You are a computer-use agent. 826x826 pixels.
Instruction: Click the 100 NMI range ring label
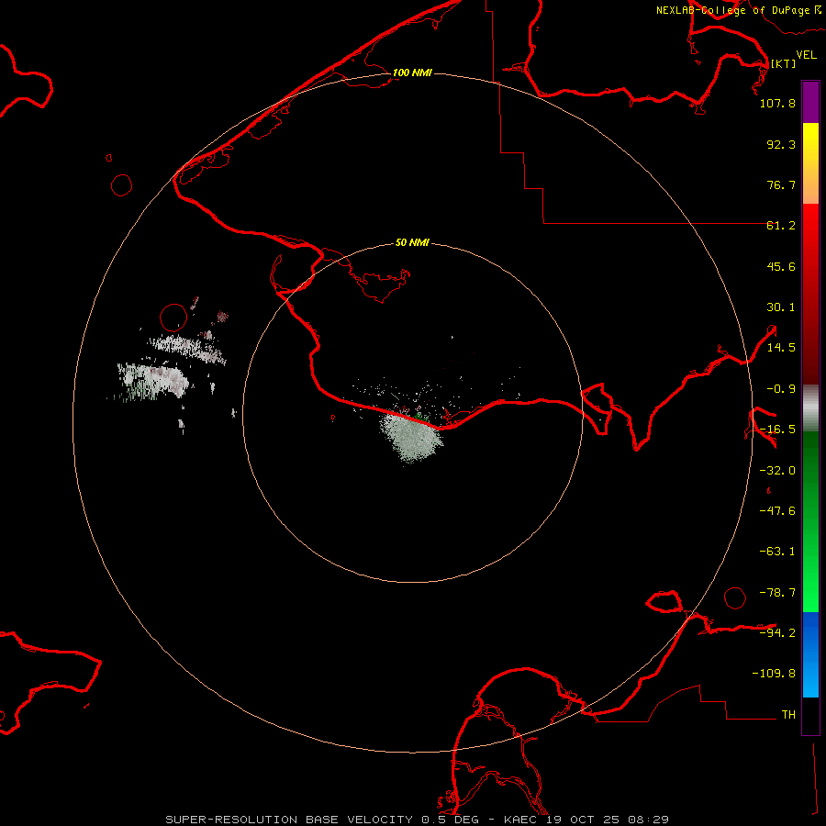[x=412, y=73]
